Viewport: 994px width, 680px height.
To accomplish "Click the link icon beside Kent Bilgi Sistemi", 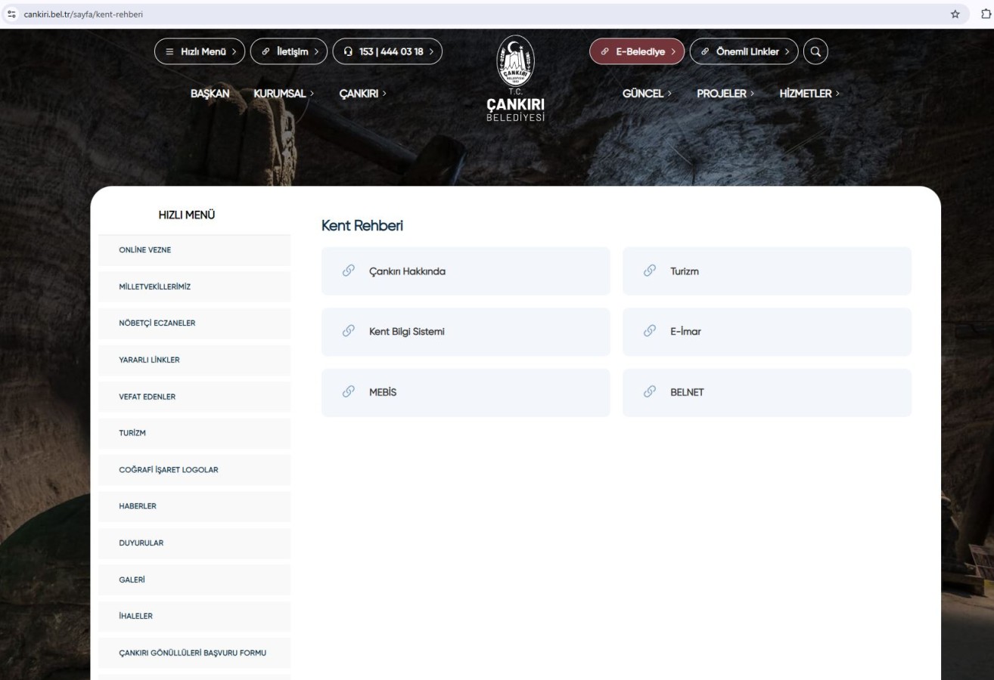I will coord(349,332).
